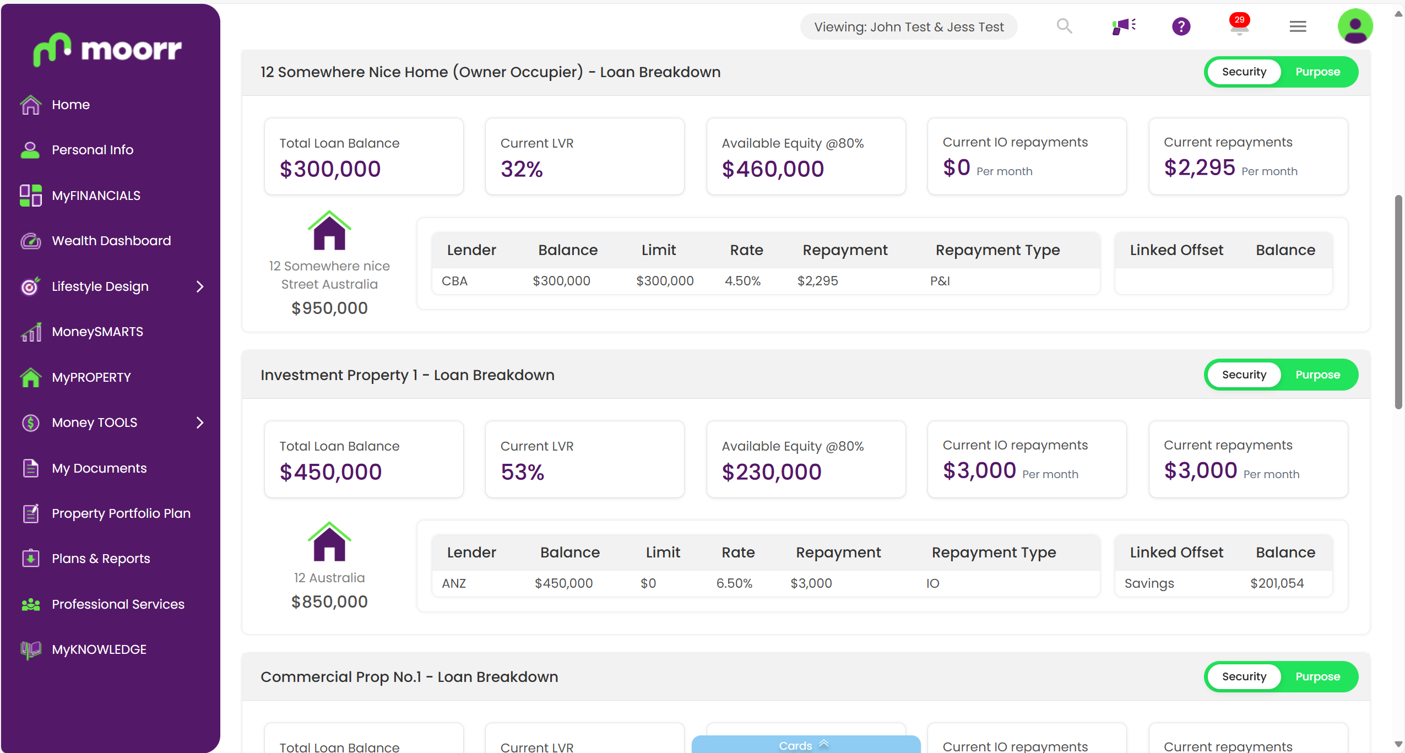
Task: Open My Documents in the sidebar
Action: coord(99,468)
